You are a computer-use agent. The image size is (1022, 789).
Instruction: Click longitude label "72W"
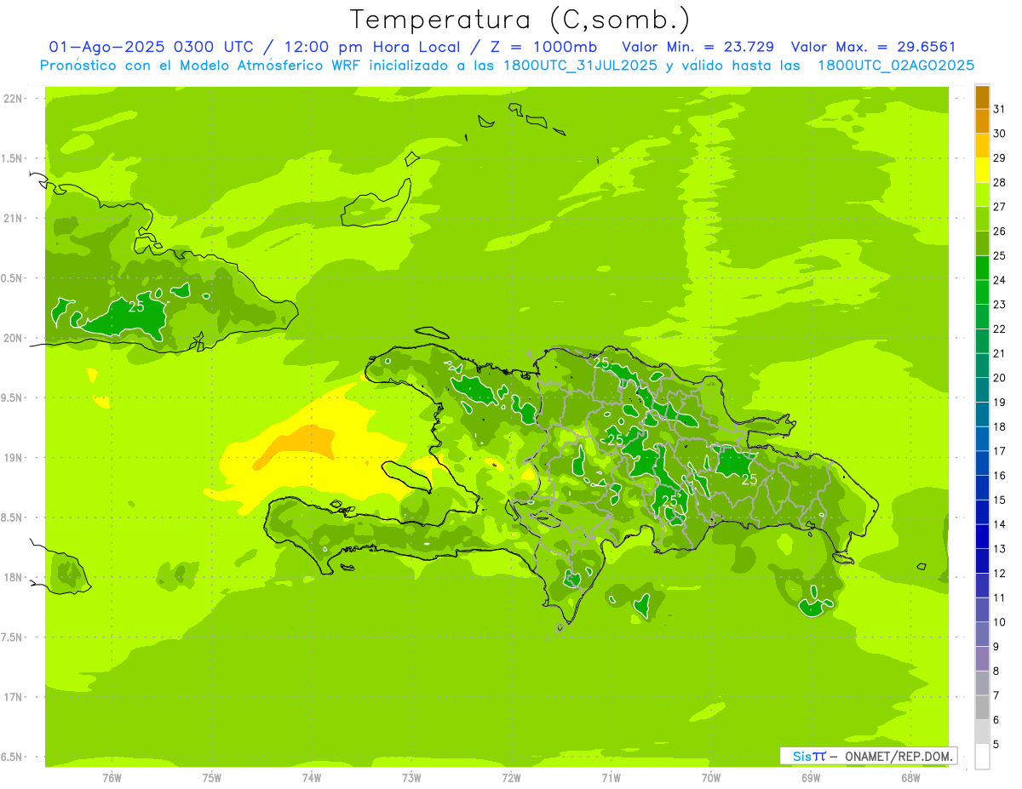[x=511, y=777]
